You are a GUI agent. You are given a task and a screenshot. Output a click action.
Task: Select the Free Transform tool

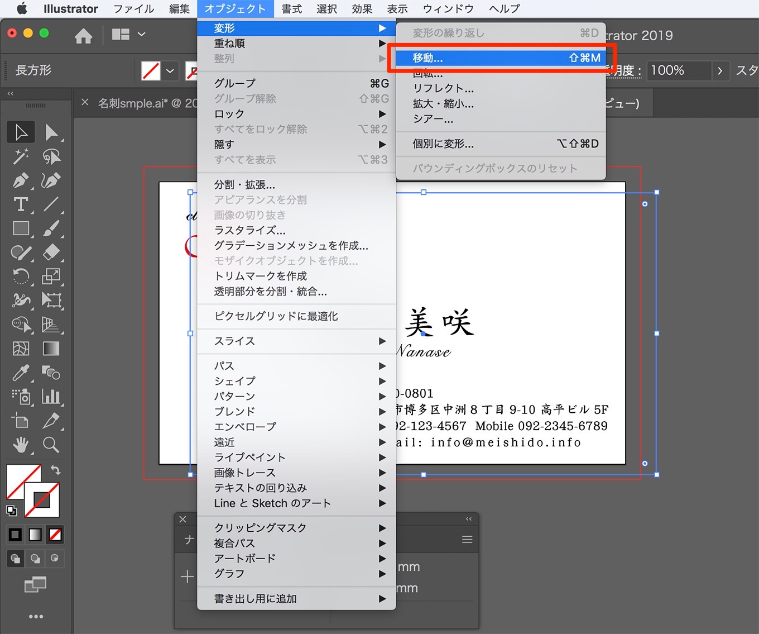coord(51,301)
